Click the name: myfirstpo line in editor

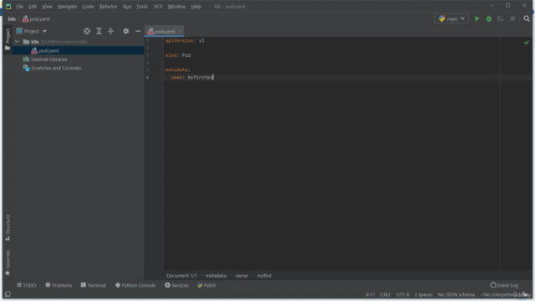[x=191, y=78]
